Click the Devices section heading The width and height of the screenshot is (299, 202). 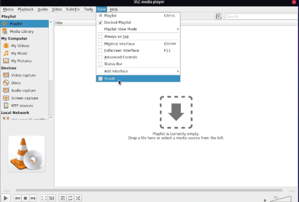pyautogui.click(x=9, y=68)
